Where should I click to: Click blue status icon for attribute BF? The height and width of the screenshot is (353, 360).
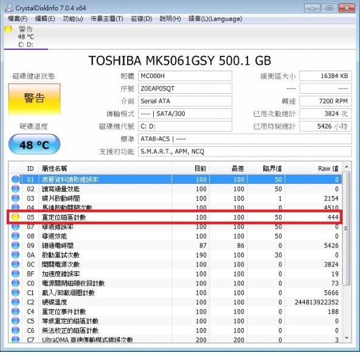click(15, 274)
